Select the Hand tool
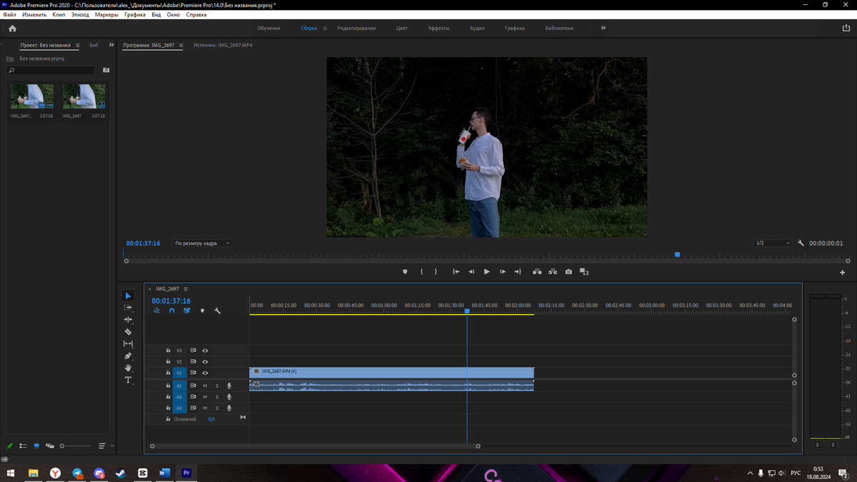857x482 pixels. point(129,368)
